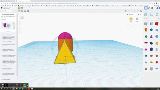
Task: Select the brown Ring shape
Action: pyautogui.click(x=146, y=69)
